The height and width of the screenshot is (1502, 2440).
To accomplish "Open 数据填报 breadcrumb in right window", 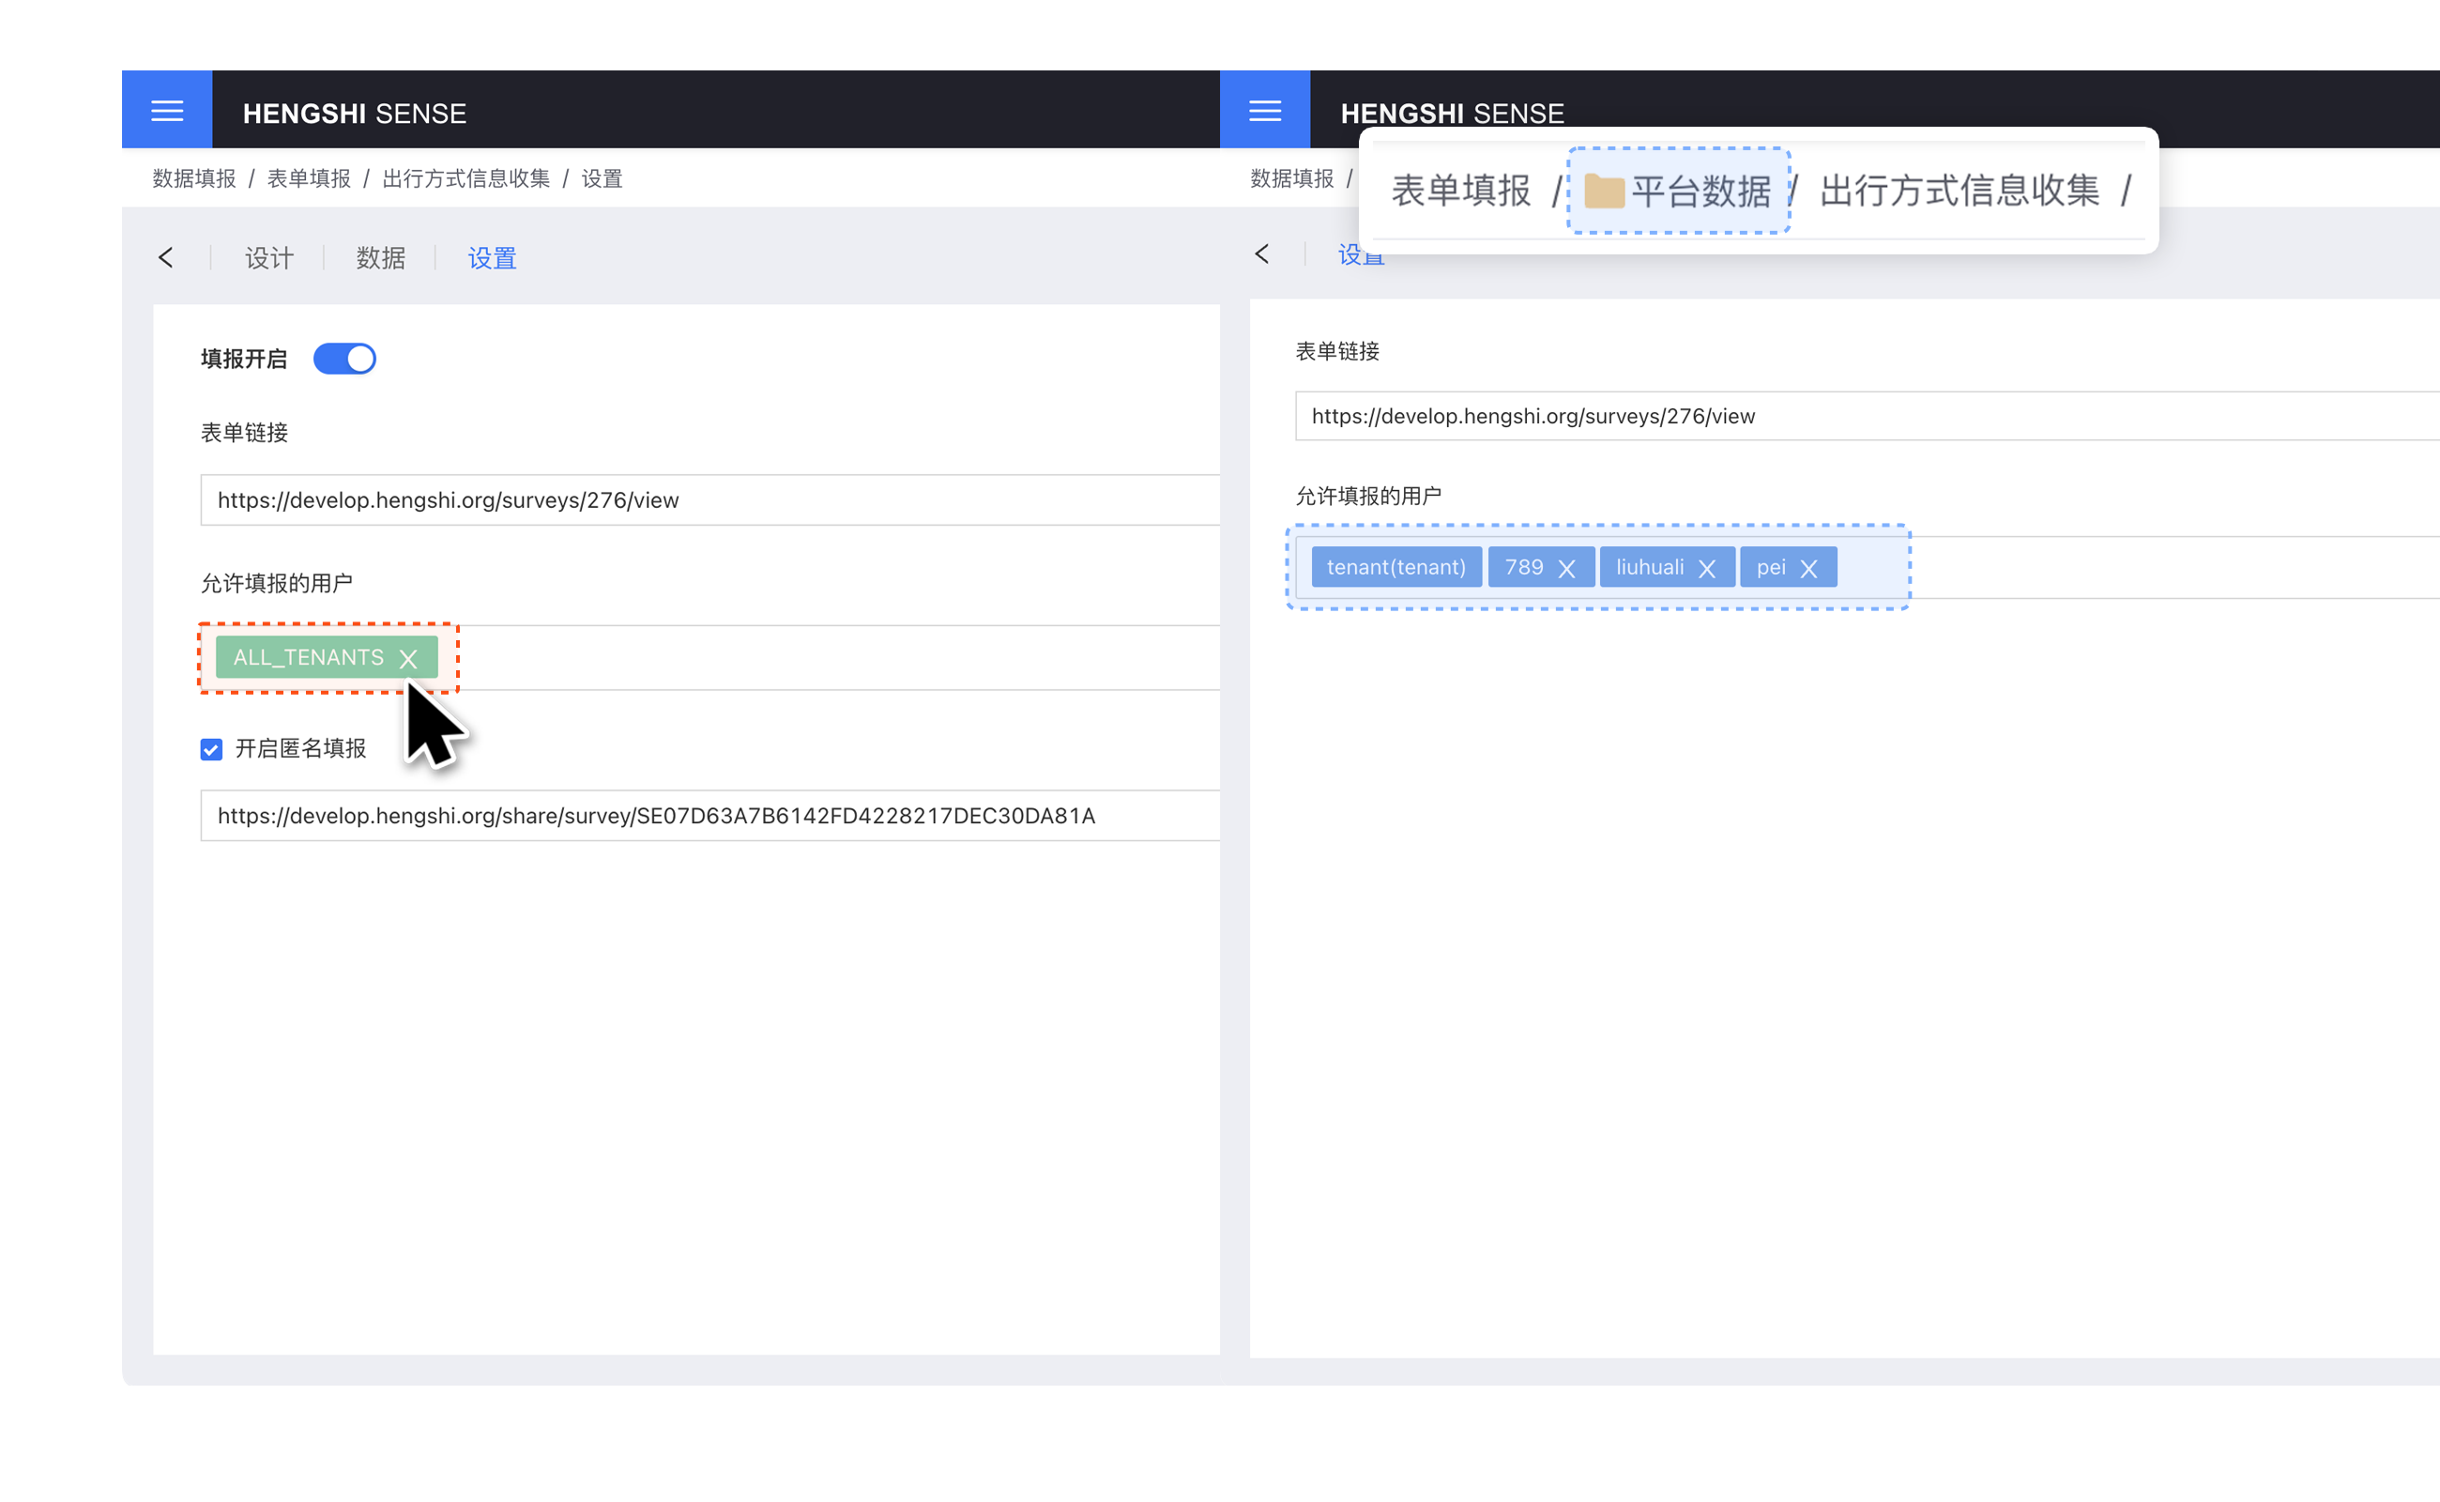I will tap(1292, 178).
